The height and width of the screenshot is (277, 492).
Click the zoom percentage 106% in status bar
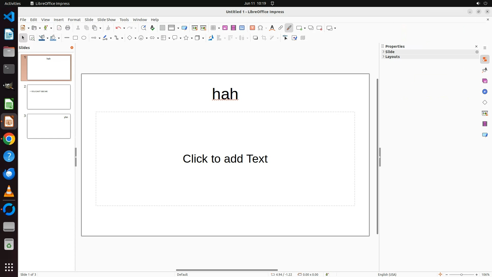pos(485,274)
